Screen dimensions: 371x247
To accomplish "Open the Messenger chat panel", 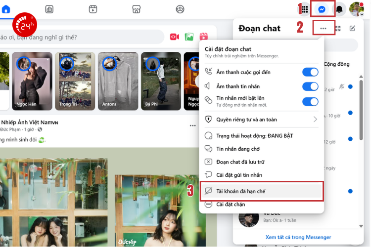I will pos(322,9).
